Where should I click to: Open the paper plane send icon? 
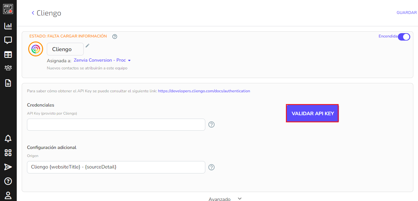coord(8,167)
